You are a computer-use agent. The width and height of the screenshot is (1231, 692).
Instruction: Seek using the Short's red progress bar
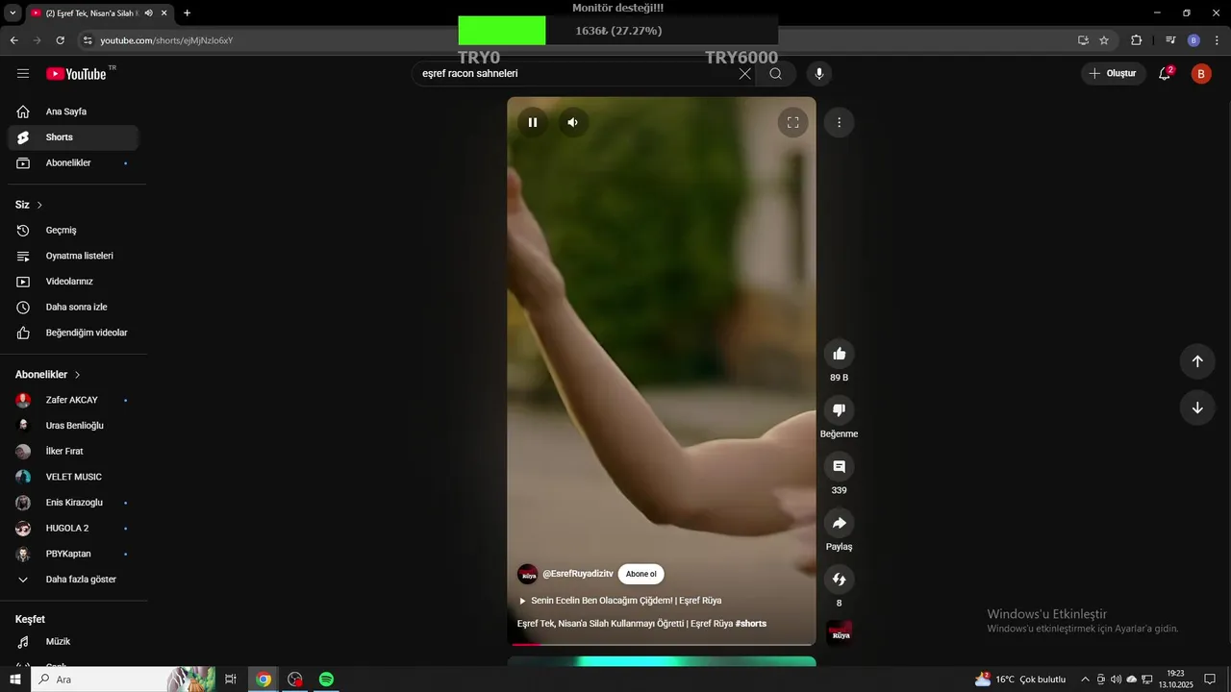click(x=662, y=644)
